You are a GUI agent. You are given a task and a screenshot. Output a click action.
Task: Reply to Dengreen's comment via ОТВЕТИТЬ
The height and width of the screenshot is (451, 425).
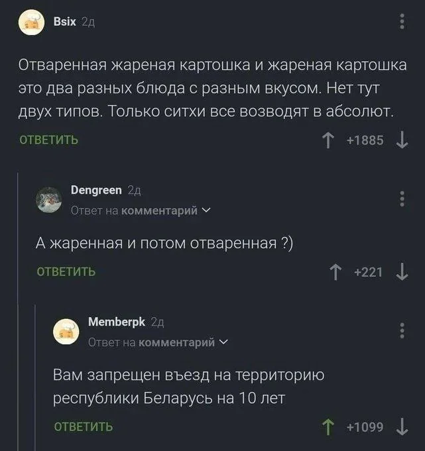(x=66, y=271)
